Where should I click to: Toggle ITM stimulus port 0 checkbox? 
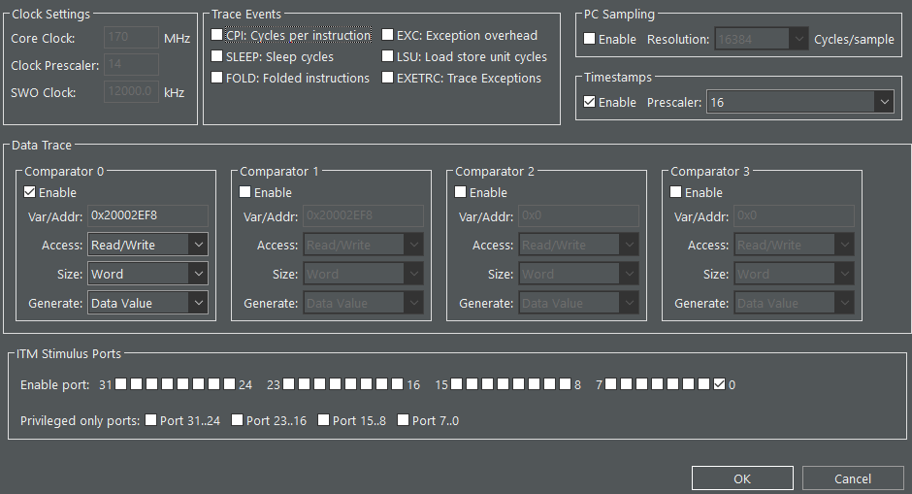[x=719, y=385]
